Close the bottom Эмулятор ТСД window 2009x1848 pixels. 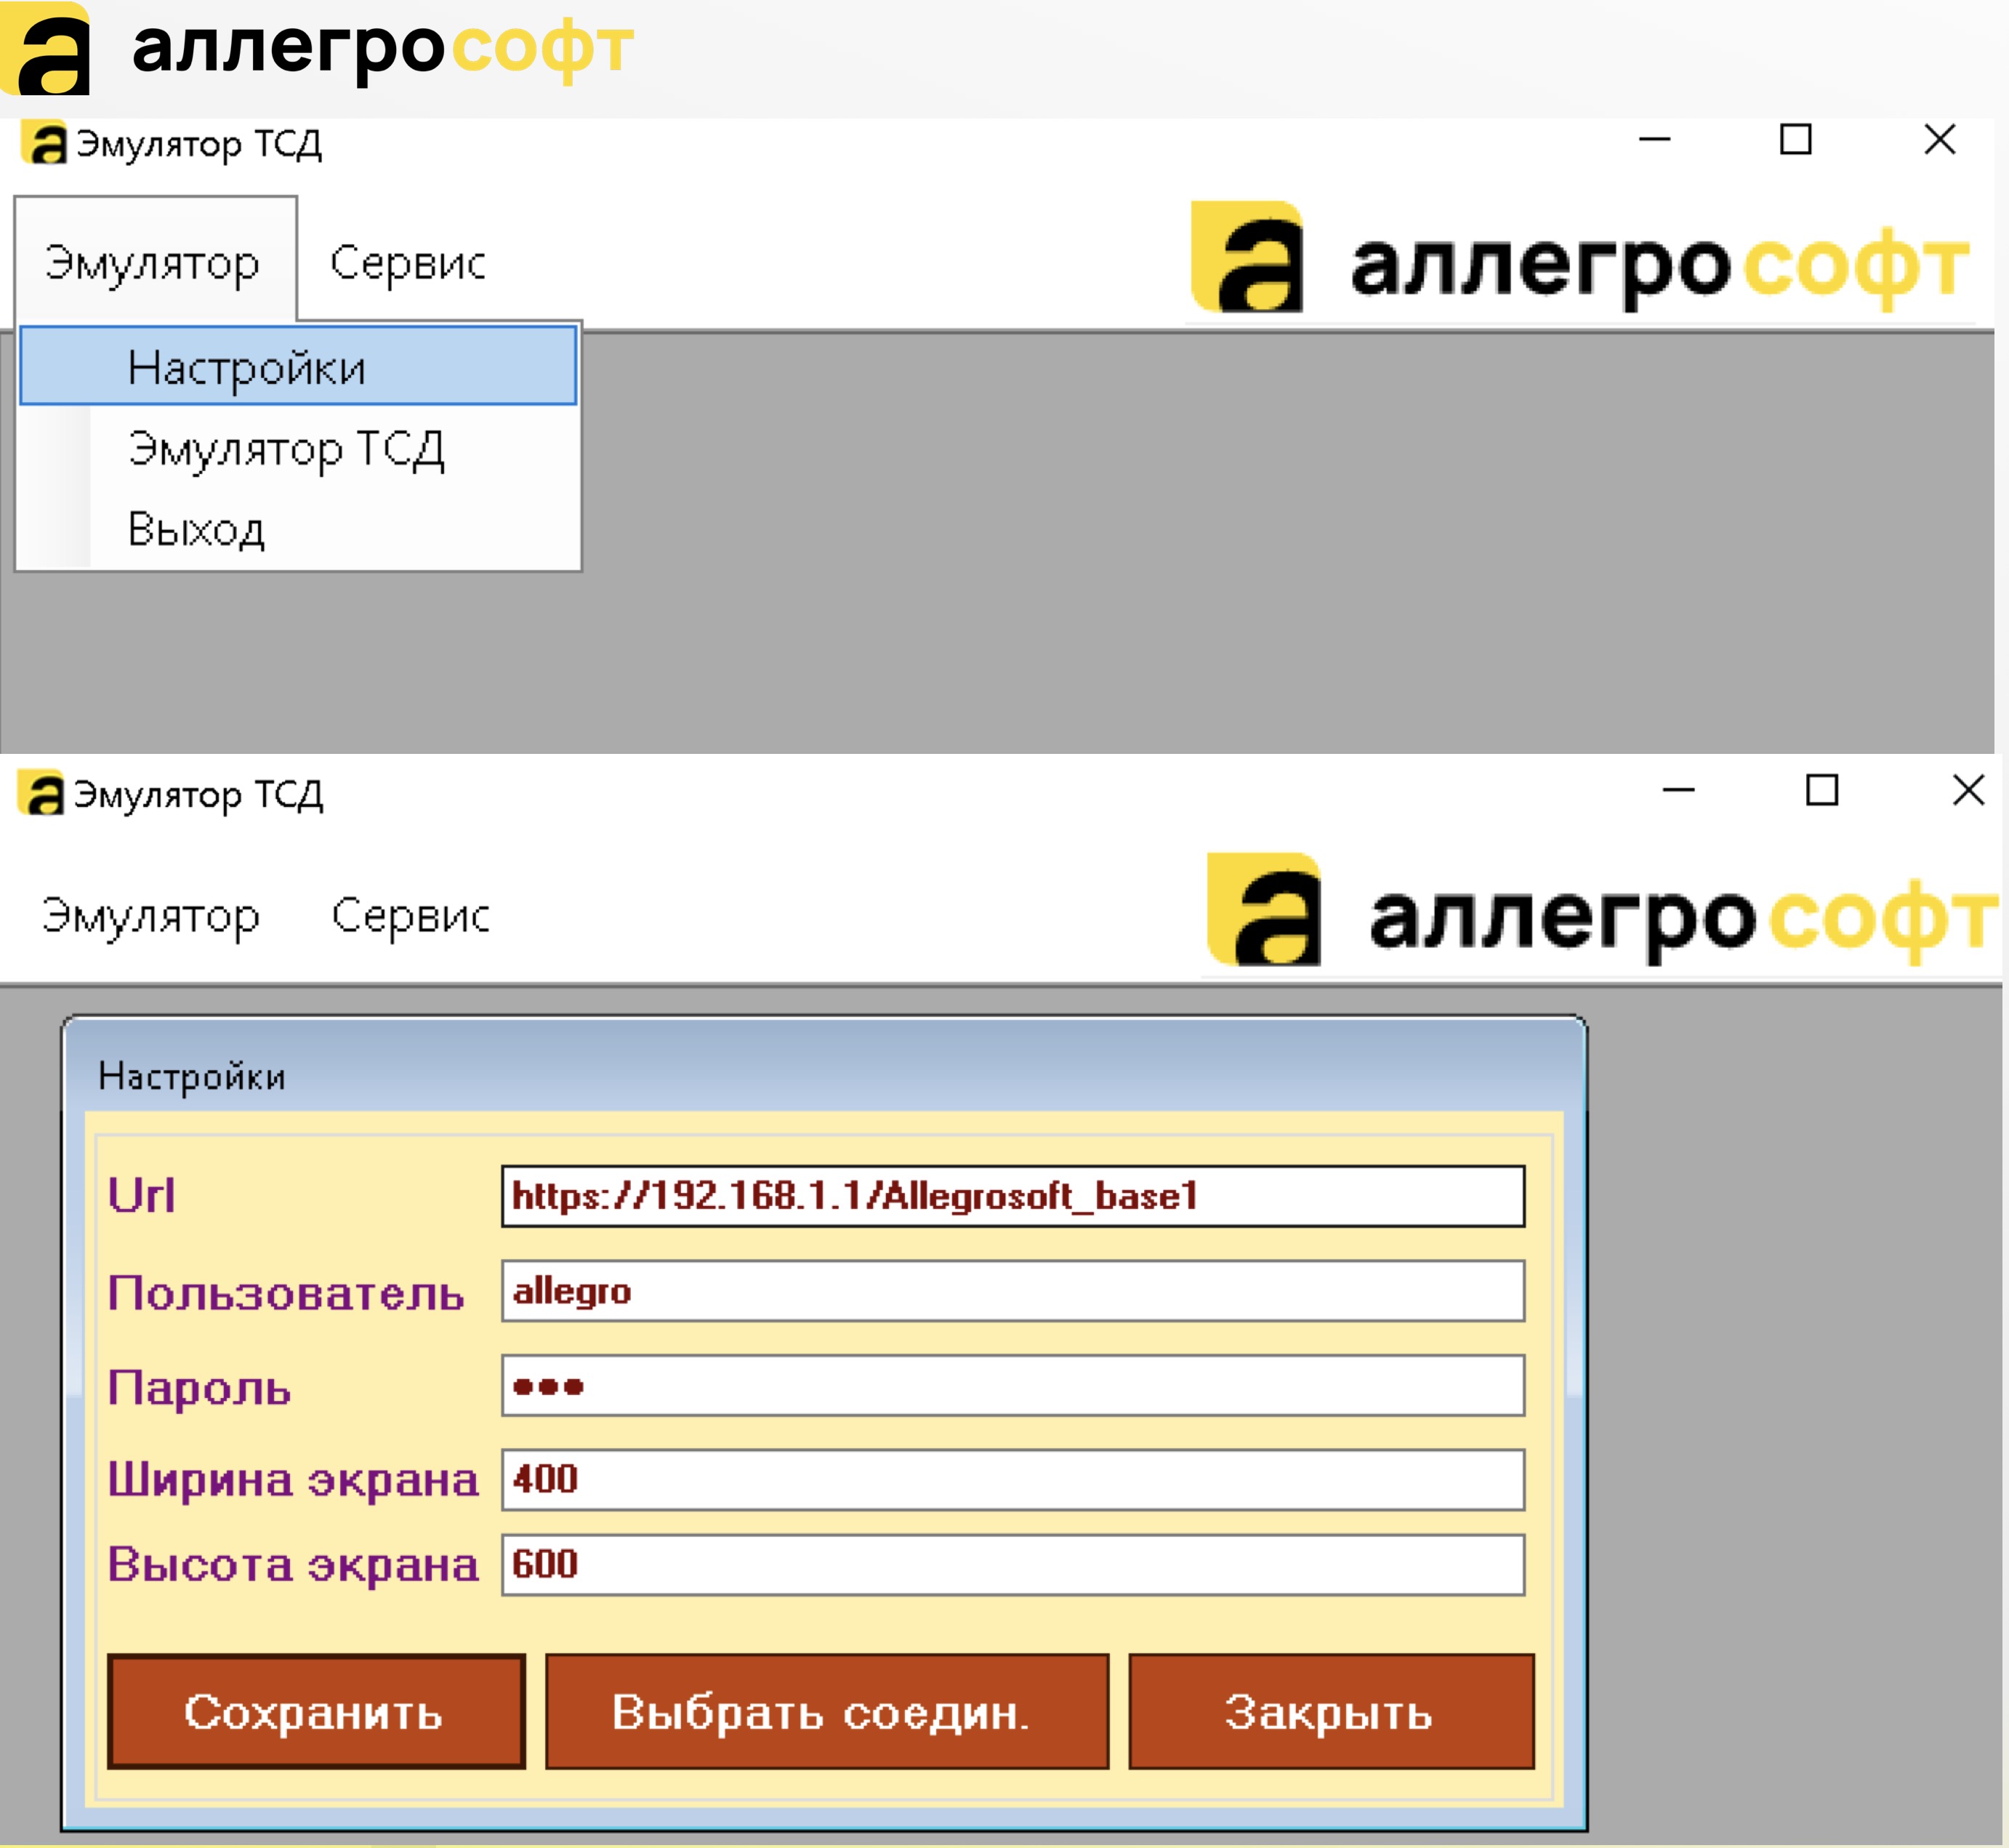pyautogui.click(x=1968, y=790)
